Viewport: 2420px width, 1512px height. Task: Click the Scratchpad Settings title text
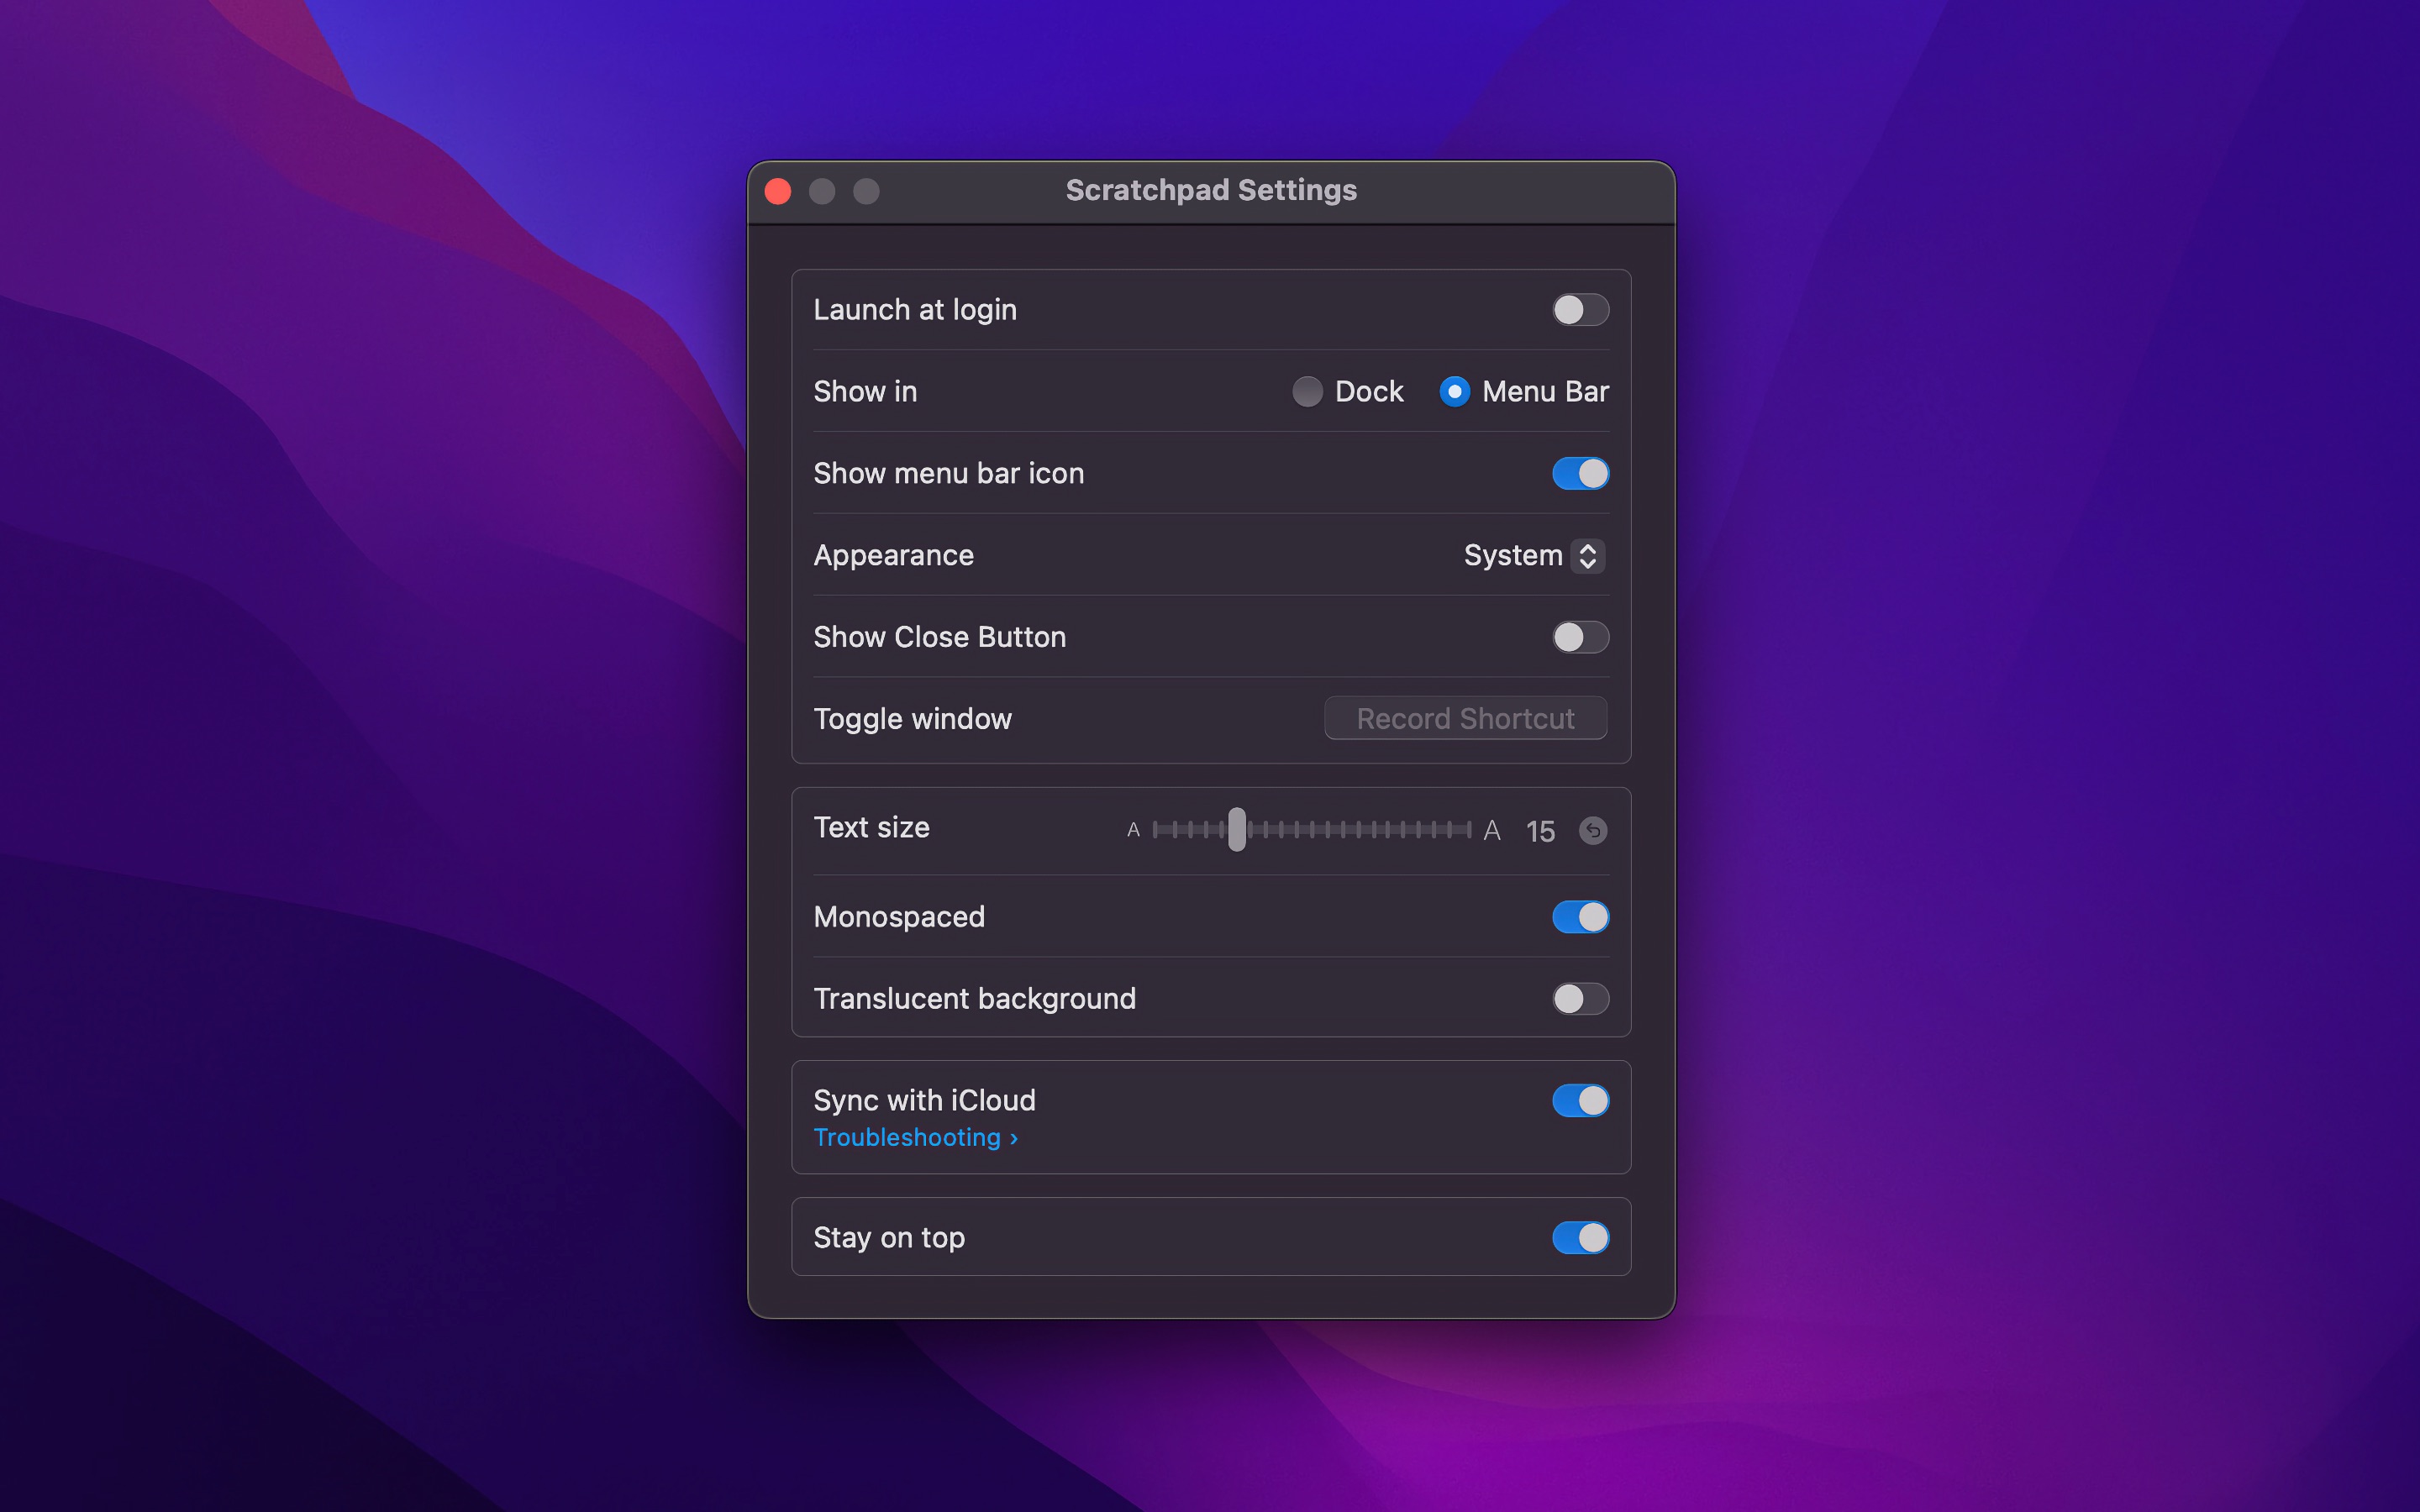click(1210, 190)
